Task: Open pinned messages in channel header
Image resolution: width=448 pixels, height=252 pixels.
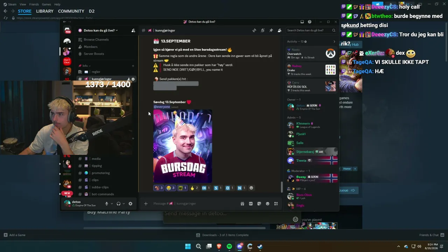Action: (271, 30)
